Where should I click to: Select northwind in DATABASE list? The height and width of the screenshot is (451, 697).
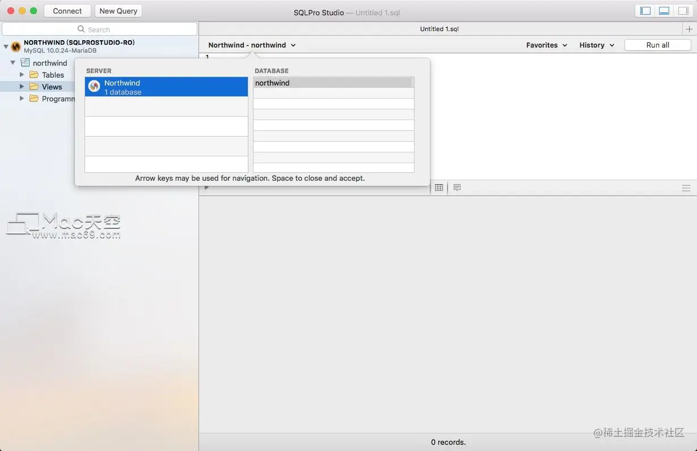333,83
